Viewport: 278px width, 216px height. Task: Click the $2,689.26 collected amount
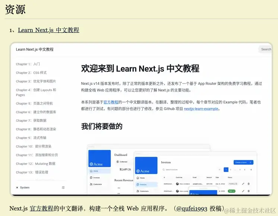tap(125, 169)
